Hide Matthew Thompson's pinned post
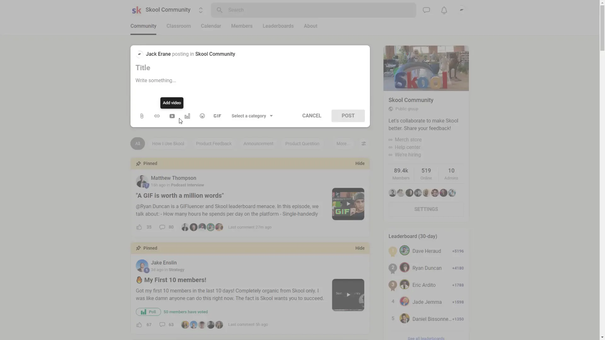 coord(360,163)
